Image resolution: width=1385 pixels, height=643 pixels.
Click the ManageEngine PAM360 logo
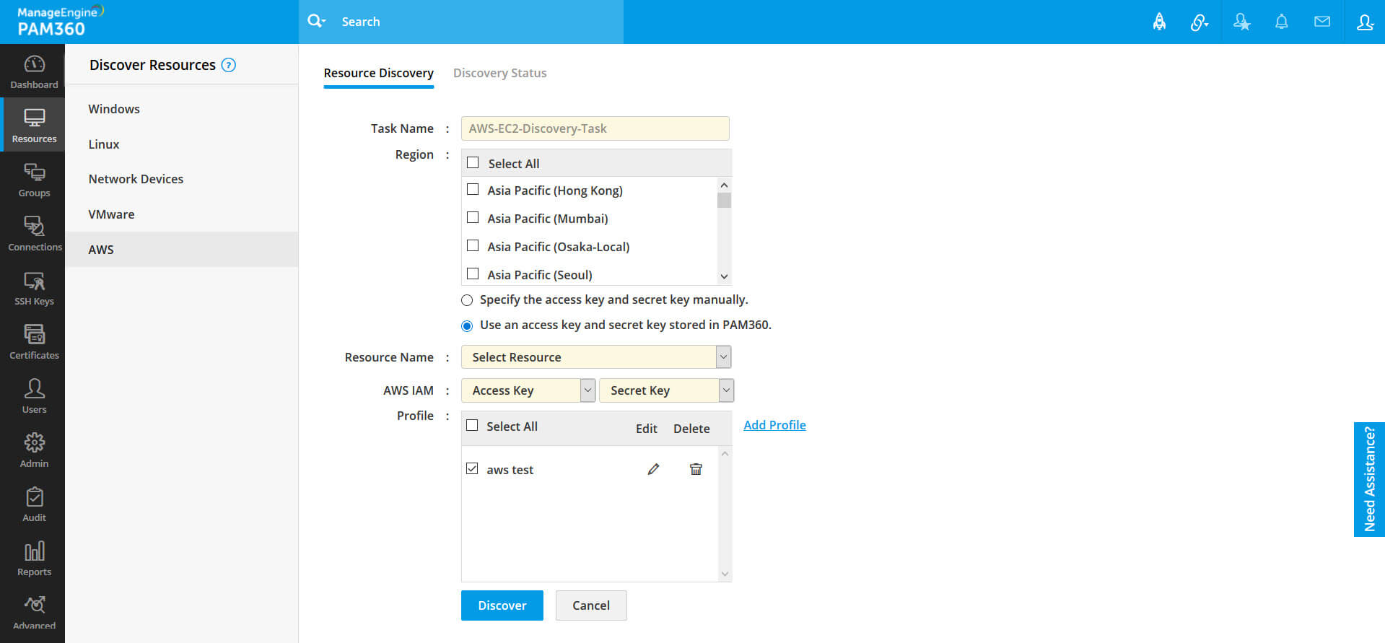(60, 21)
